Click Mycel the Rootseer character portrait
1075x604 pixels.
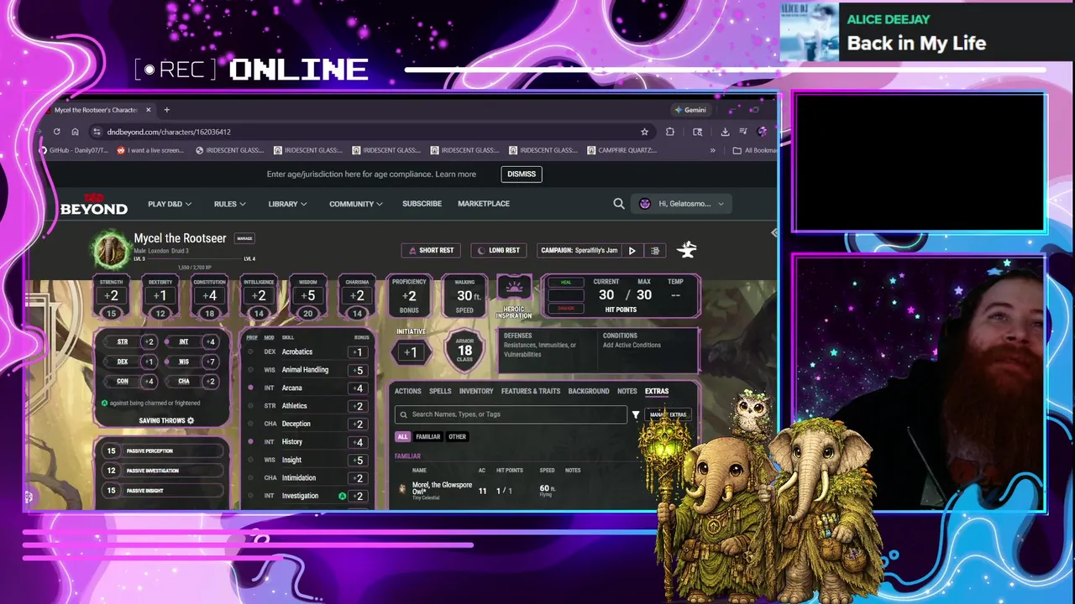coord(110,248)
